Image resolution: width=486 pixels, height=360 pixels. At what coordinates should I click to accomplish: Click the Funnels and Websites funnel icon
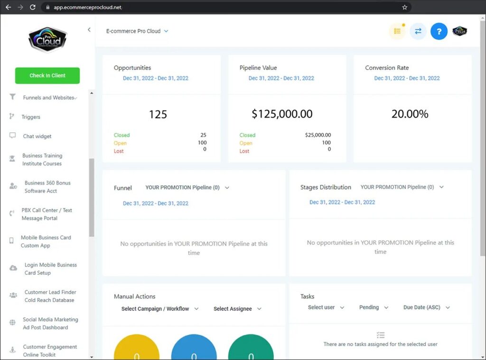pos(12,97)
